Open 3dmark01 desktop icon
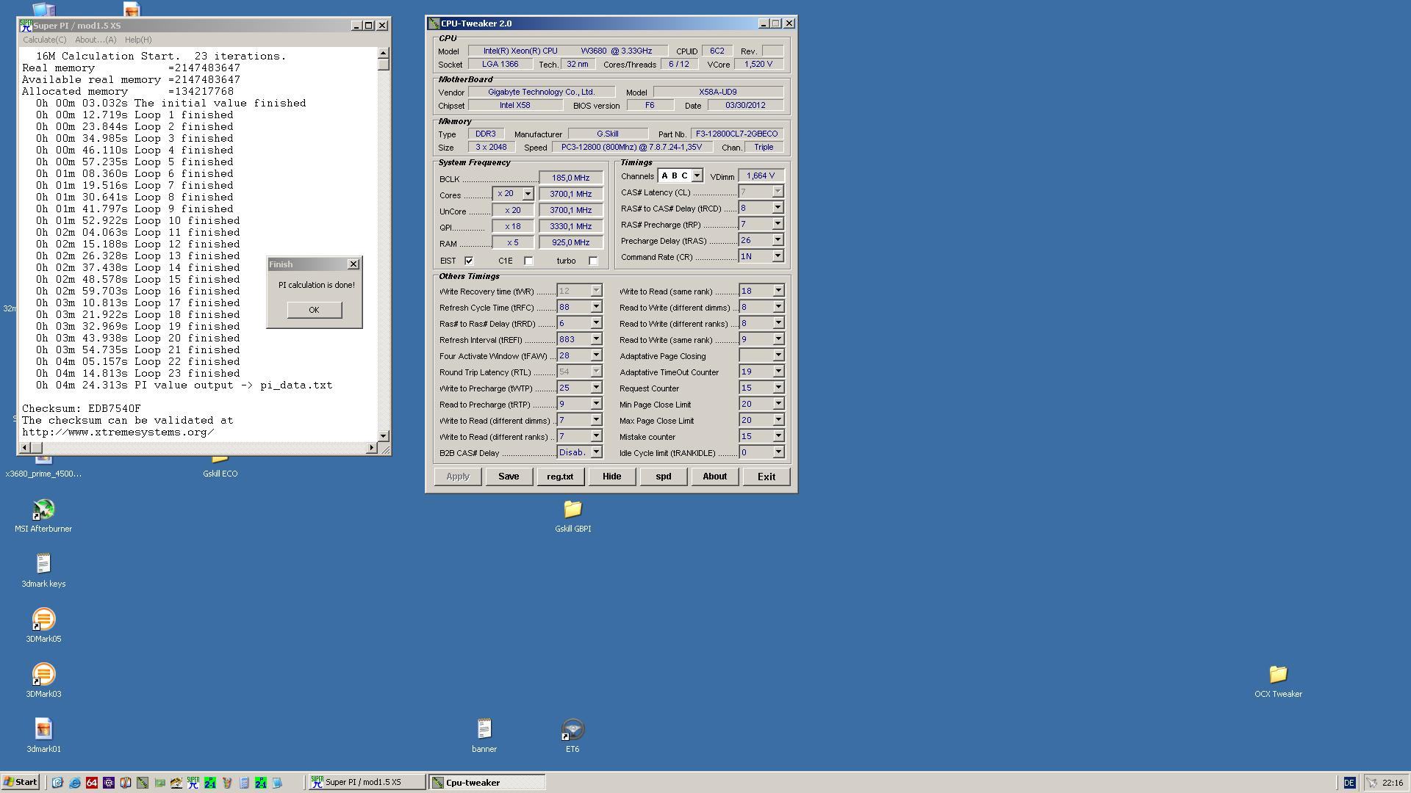The width and height of the screenshot is (1411, 793). pyautogui.click(x=43, y=736)
